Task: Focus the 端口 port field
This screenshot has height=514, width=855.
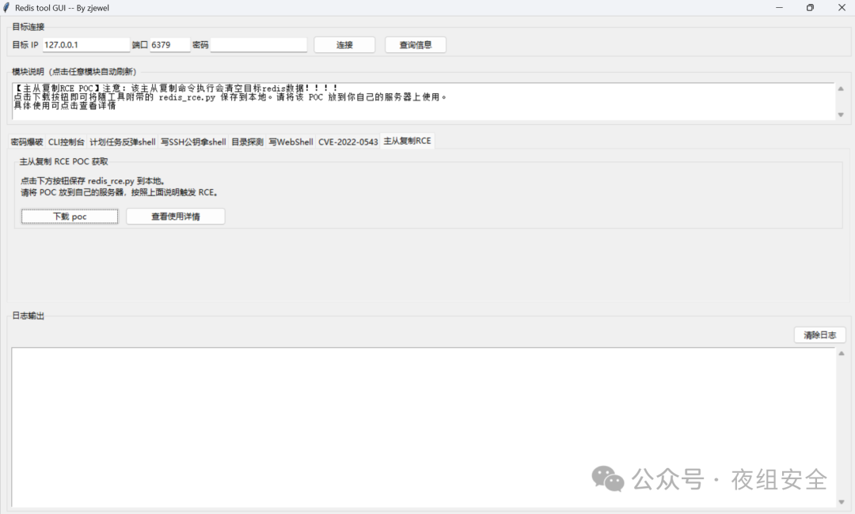Action: [170, 45]
